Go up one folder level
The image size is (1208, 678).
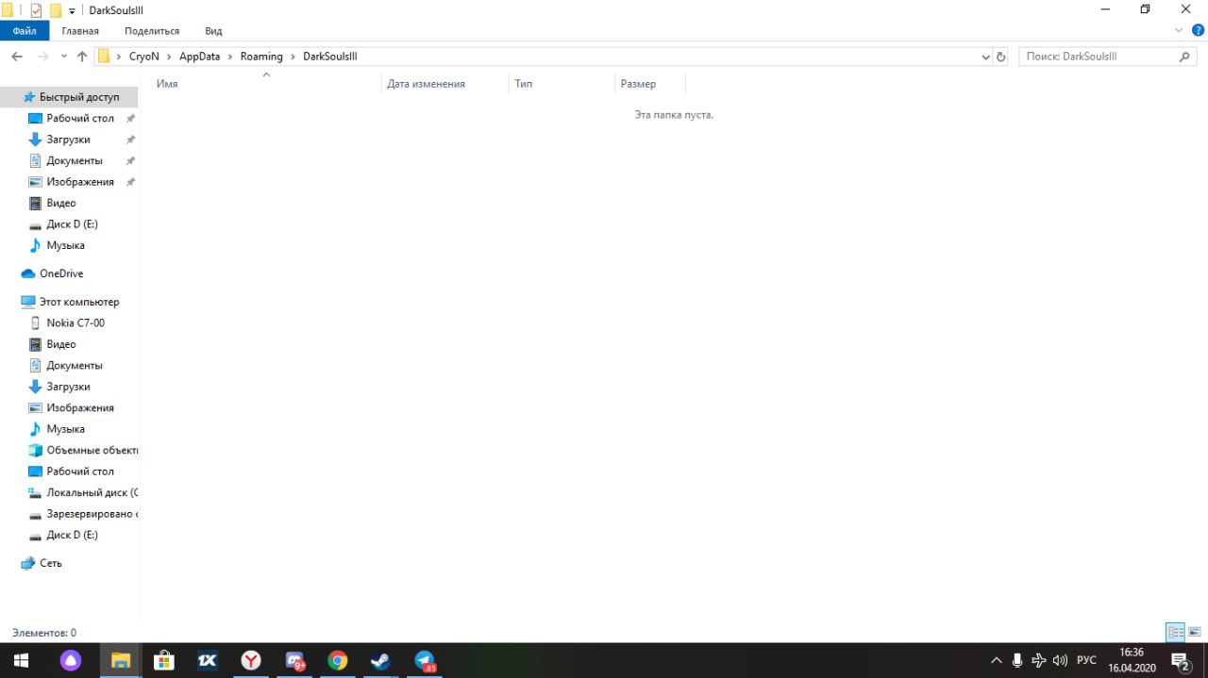[82, 57]
